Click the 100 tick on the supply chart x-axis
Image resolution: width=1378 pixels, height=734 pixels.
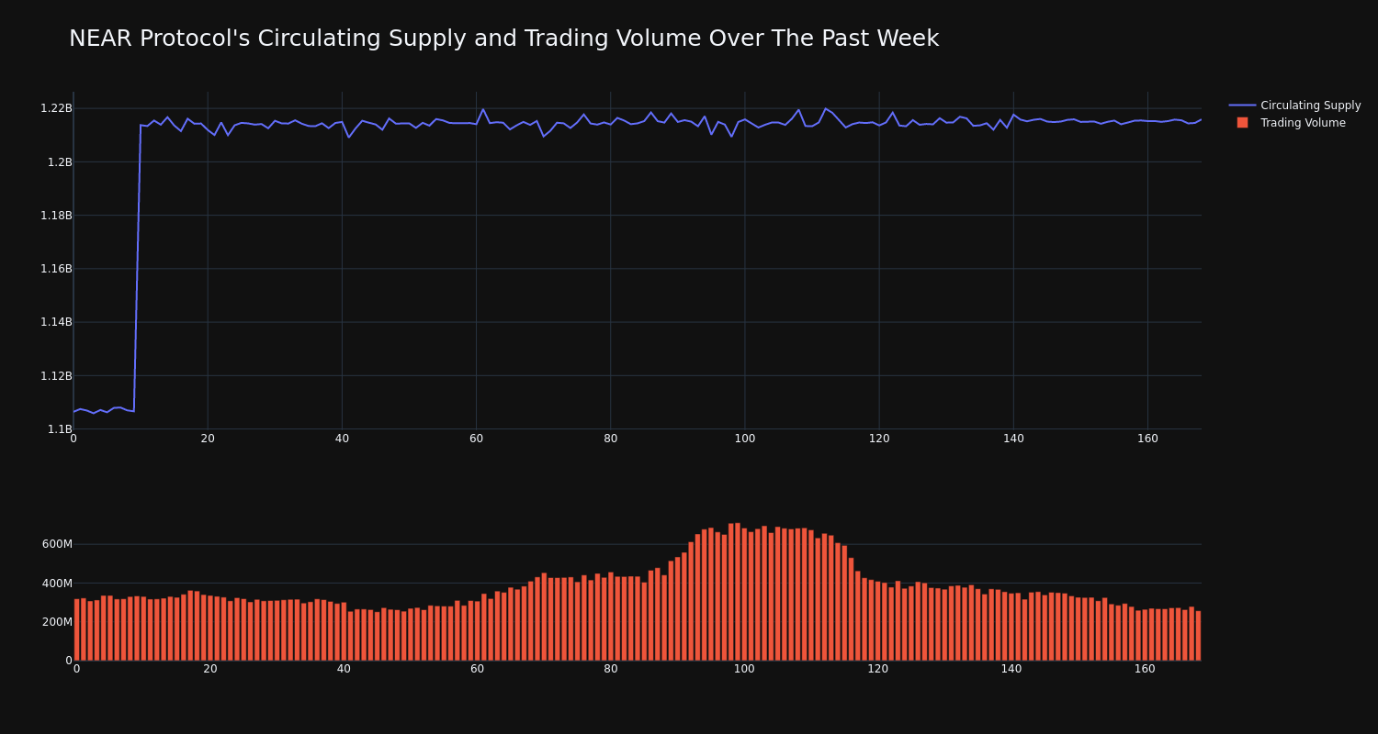745,439
